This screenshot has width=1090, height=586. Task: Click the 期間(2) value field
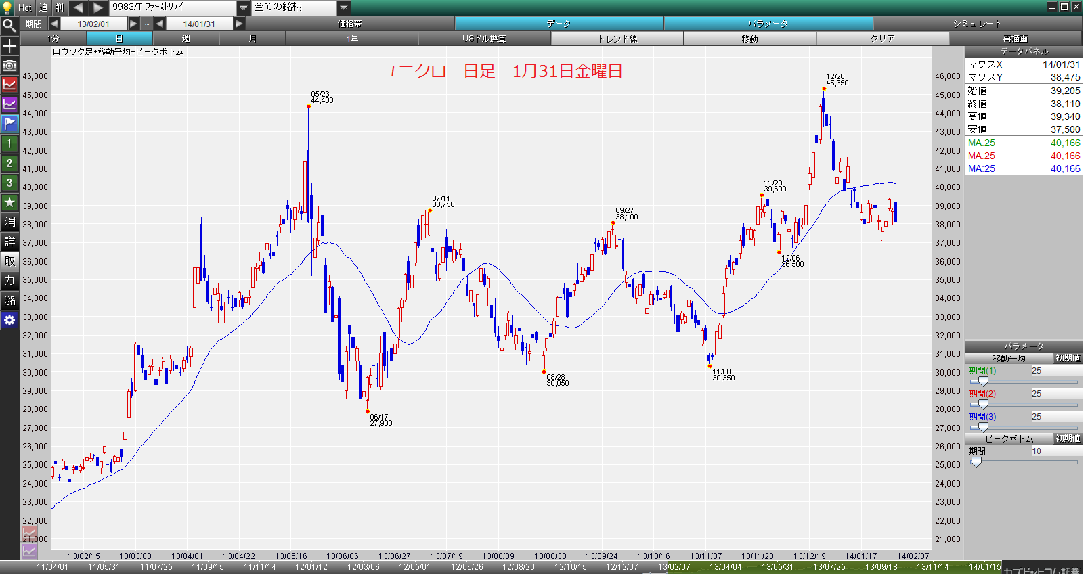(x=1055, y=393)
